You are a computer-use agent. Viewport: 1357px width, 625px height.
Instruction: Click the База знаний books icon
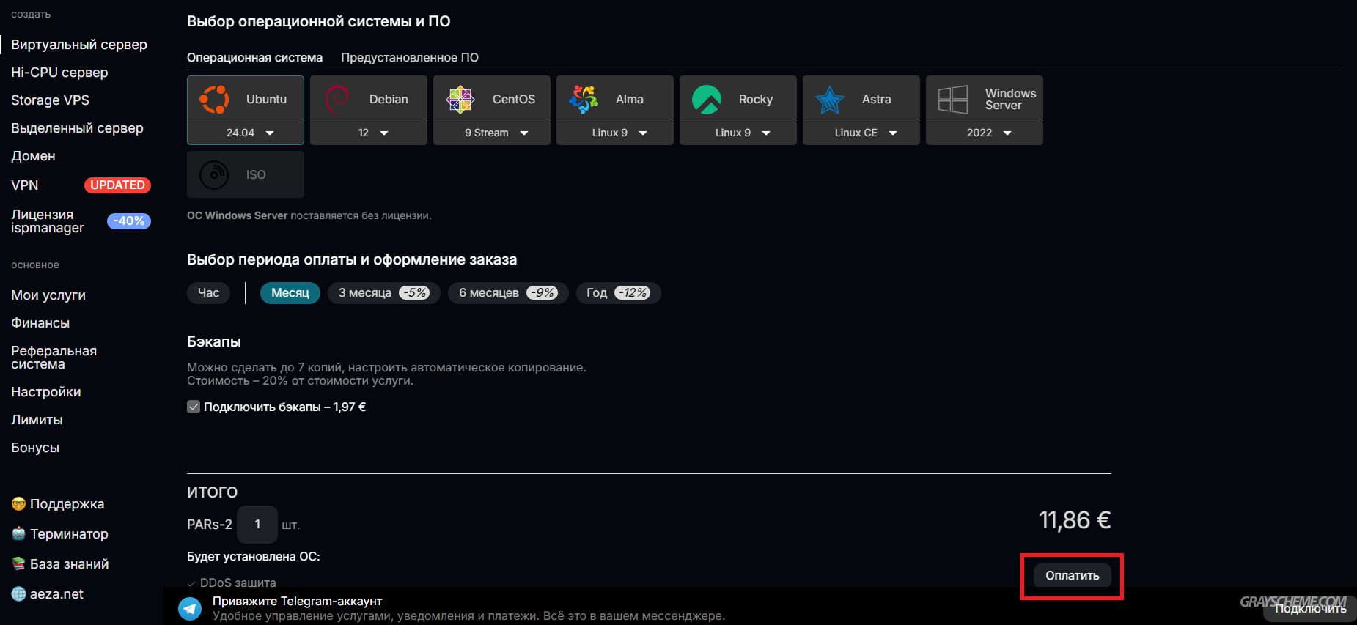coord(18,564)
